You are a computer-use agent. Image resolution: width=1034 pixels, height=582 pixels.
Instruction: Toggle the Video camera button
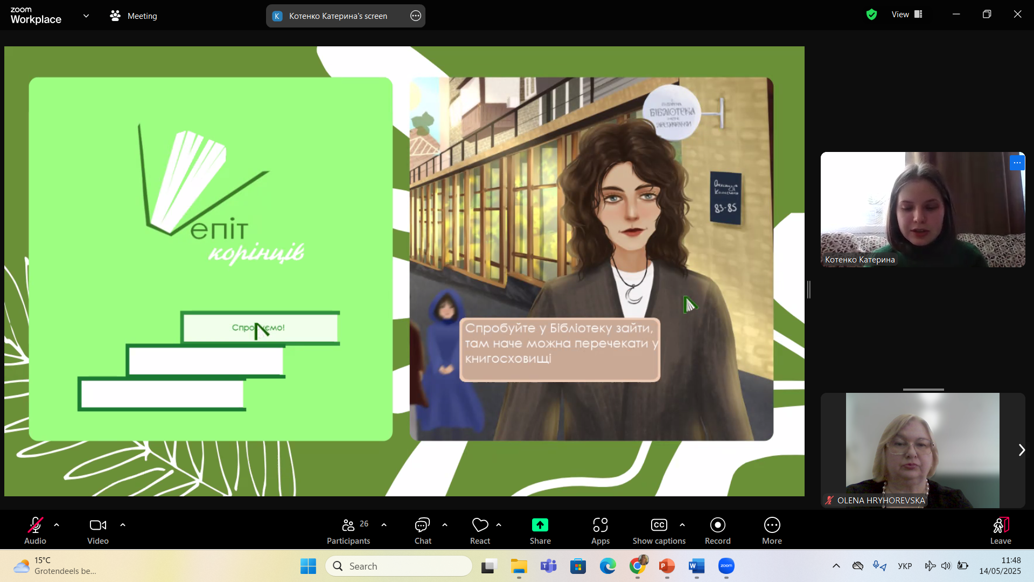[x=97, y=530]
